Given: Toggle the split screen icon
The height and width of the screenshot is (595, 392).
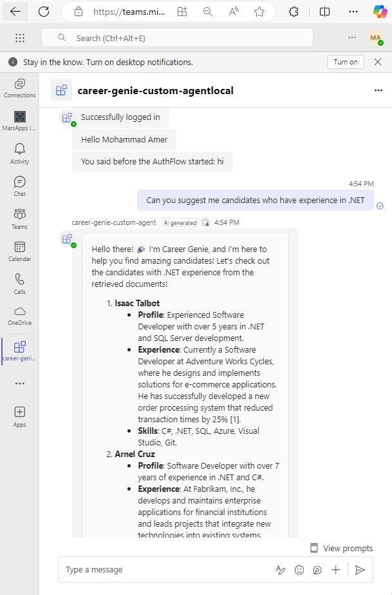Looking at the screenshot, I should pyautogui.click(x=324, y=12).
